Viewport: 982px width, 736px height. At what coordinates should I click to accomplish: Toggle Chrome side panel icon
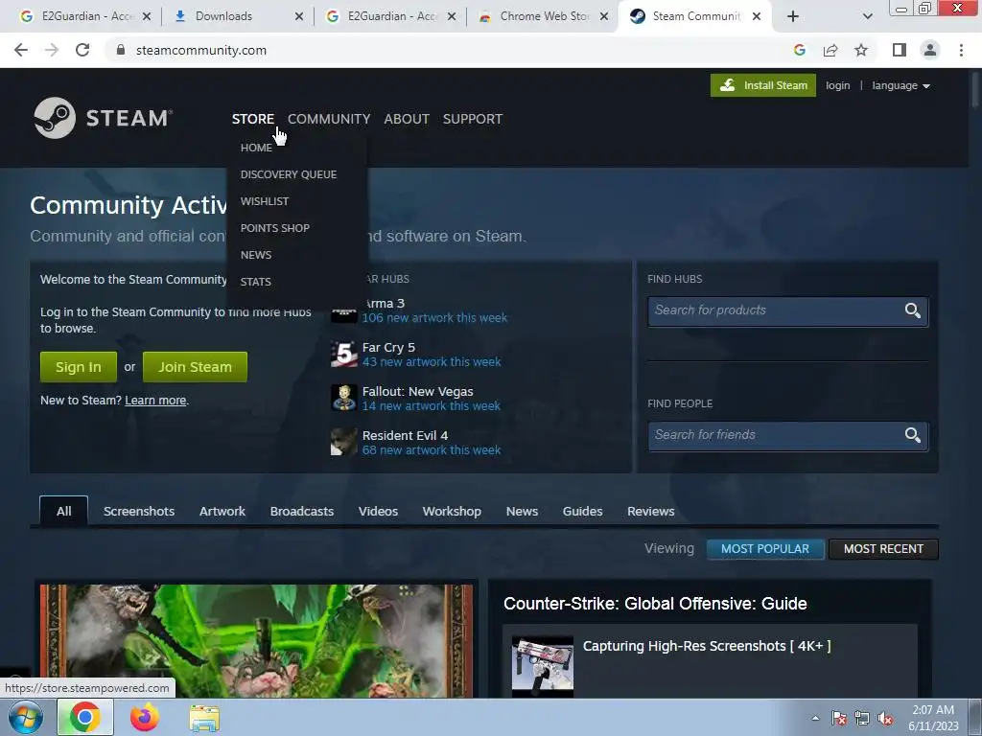point(900,50)
